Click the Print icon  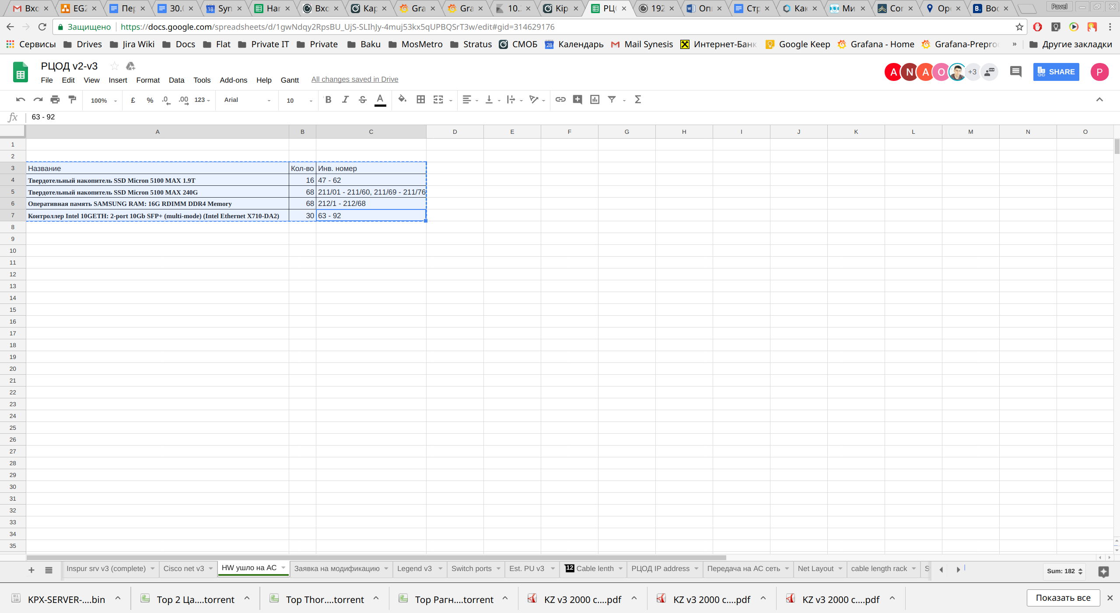(55, 100)
